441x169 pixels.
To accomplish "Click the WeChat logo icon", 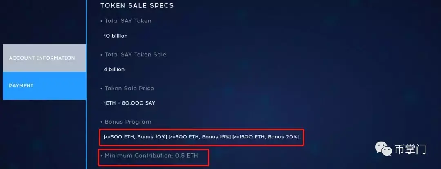I will pyautogui.click(x=384, y=149).
